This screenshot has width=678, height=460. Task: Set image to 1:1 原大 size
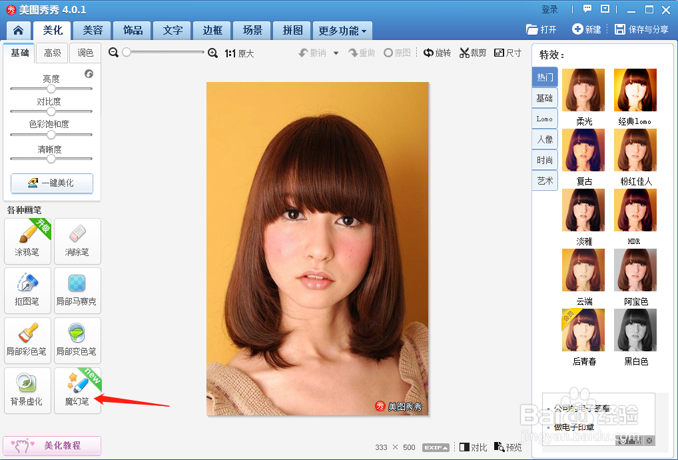tap(239, 53)
